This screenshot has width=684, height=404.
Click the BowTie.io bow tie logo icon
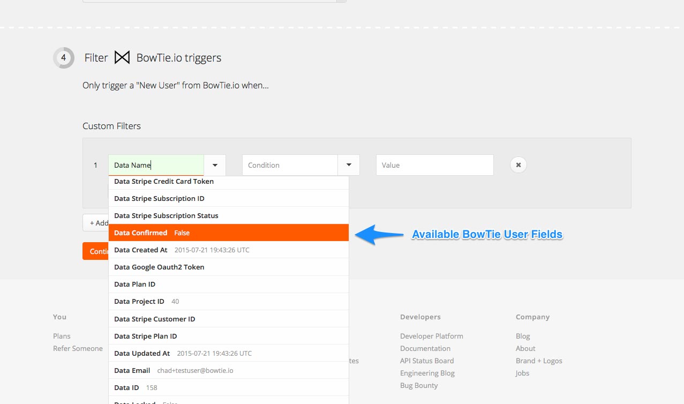pos(122,58)
